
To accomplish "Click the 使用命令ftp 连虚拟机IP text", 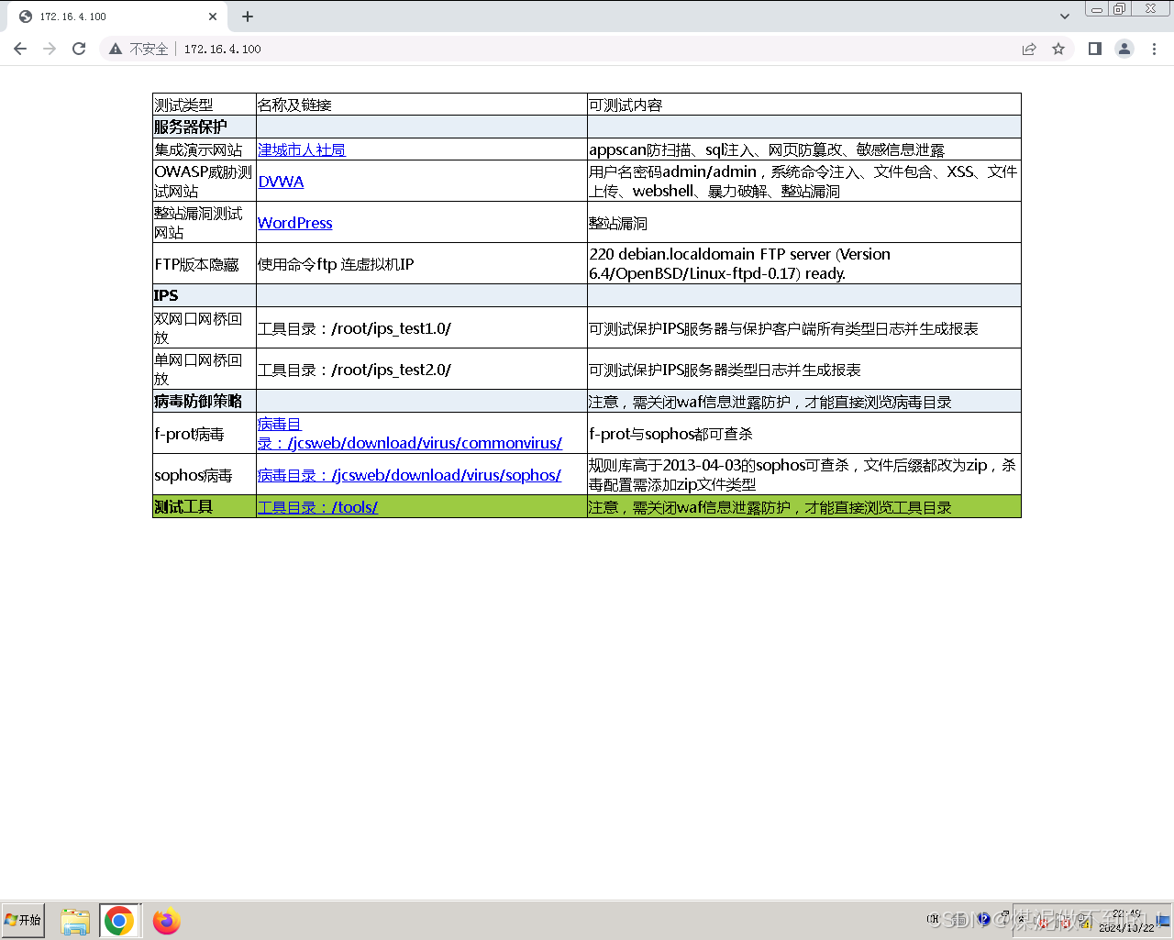I will pyautogui.click(x=336, y=264).
